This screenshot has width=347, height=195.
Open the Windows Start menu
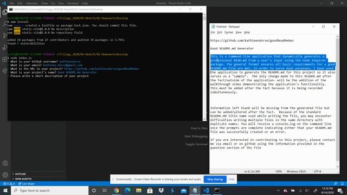tap(5, 190)
